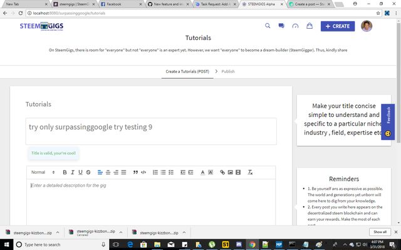
Task: Open File Explorer from the taskbar
Action: (x=157, y=244)
